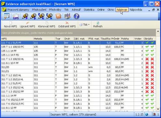Click the orange book toolbar icon
Screen dimensions: 161x118
(x=59, y=16)
